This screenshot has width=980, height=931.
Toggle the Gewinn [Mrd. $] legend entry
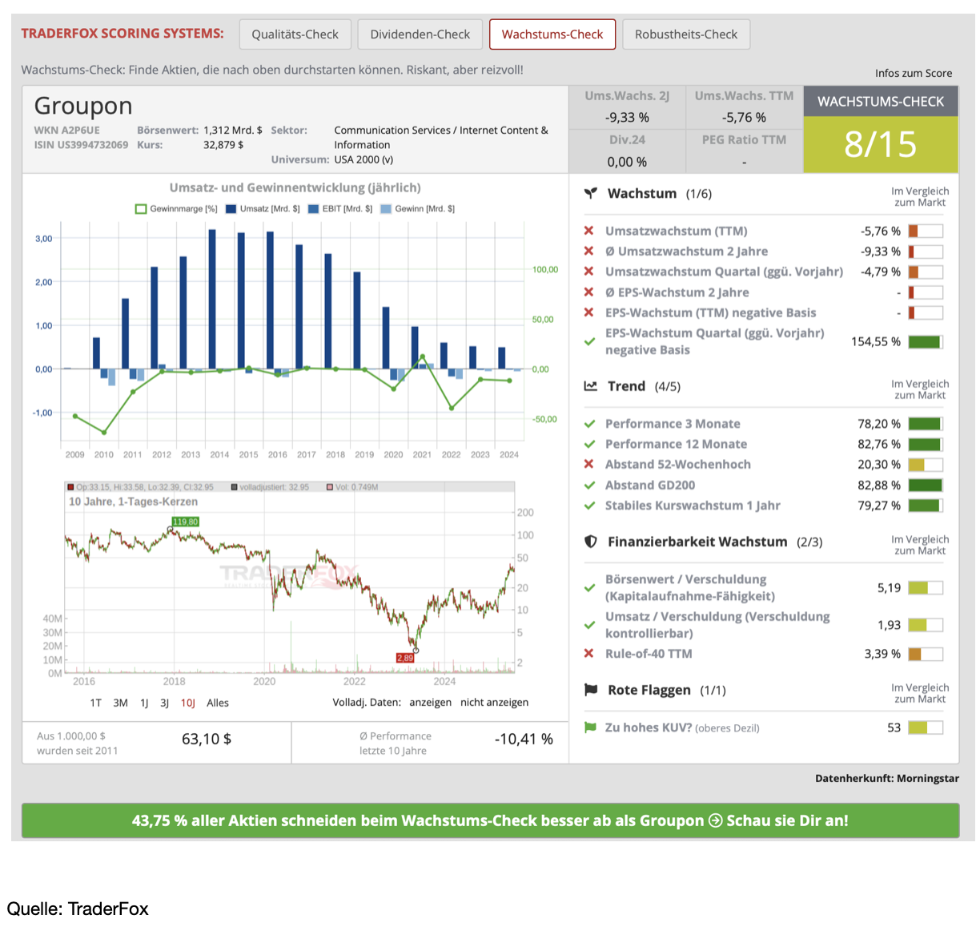(x=417, y=208)
